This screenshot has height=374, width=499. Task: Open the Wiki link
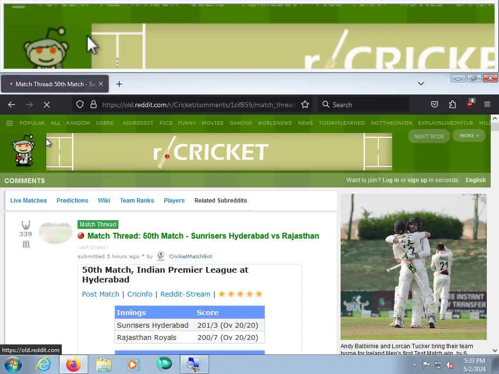click(x=104, y=201)
